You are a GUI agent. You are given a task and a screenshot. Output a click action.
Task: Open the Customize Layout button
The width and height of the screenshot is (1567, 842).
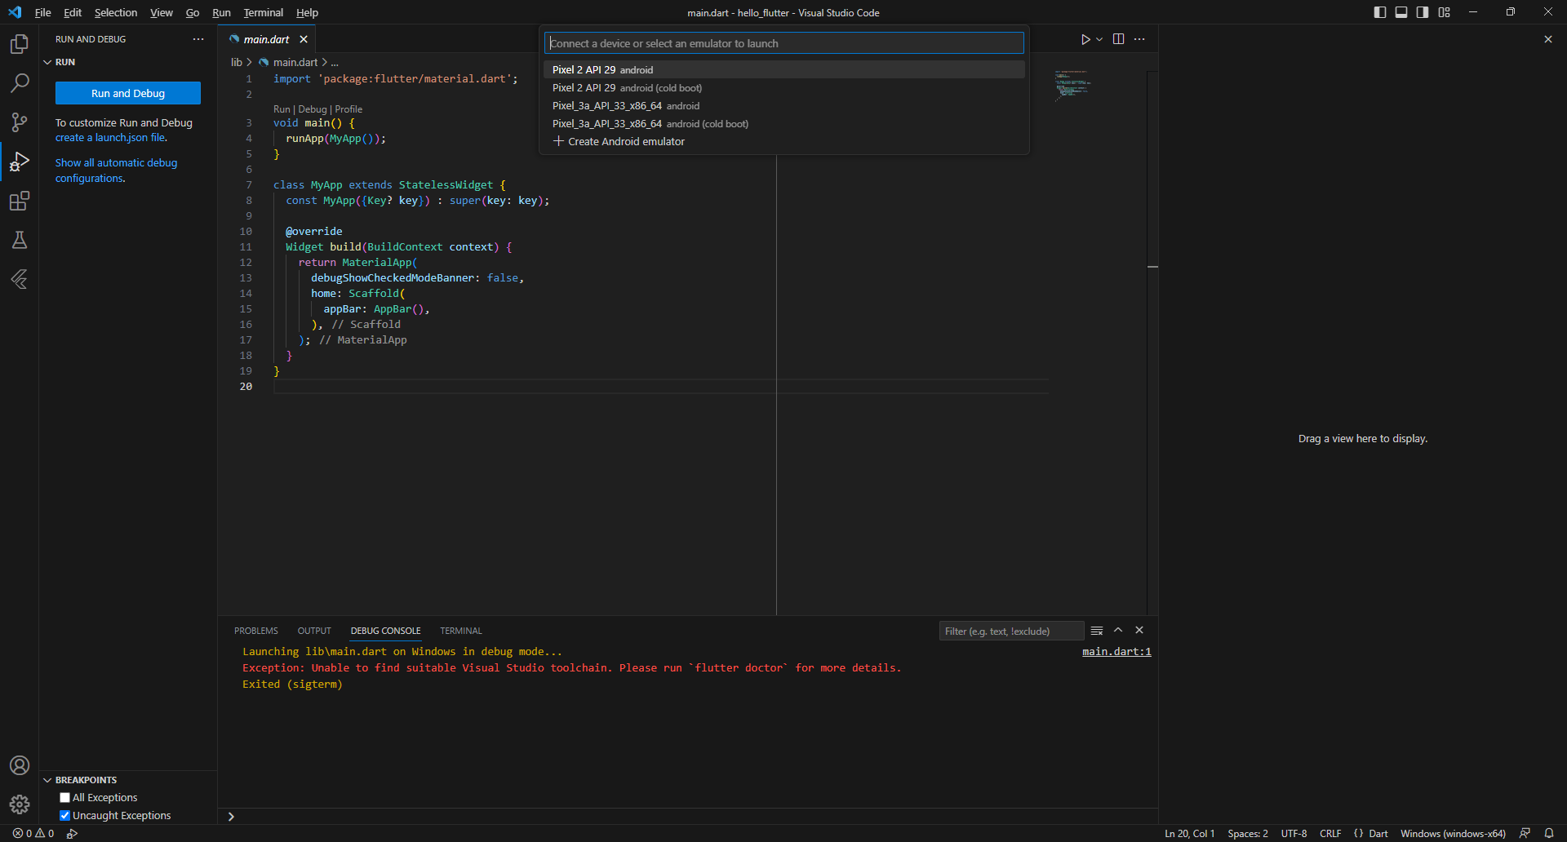[x=1445, y=12]
